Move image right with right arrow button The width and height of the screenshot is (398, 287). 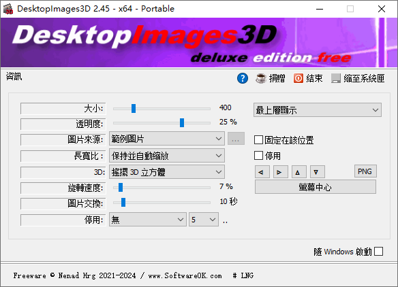[x=281, y=172]
